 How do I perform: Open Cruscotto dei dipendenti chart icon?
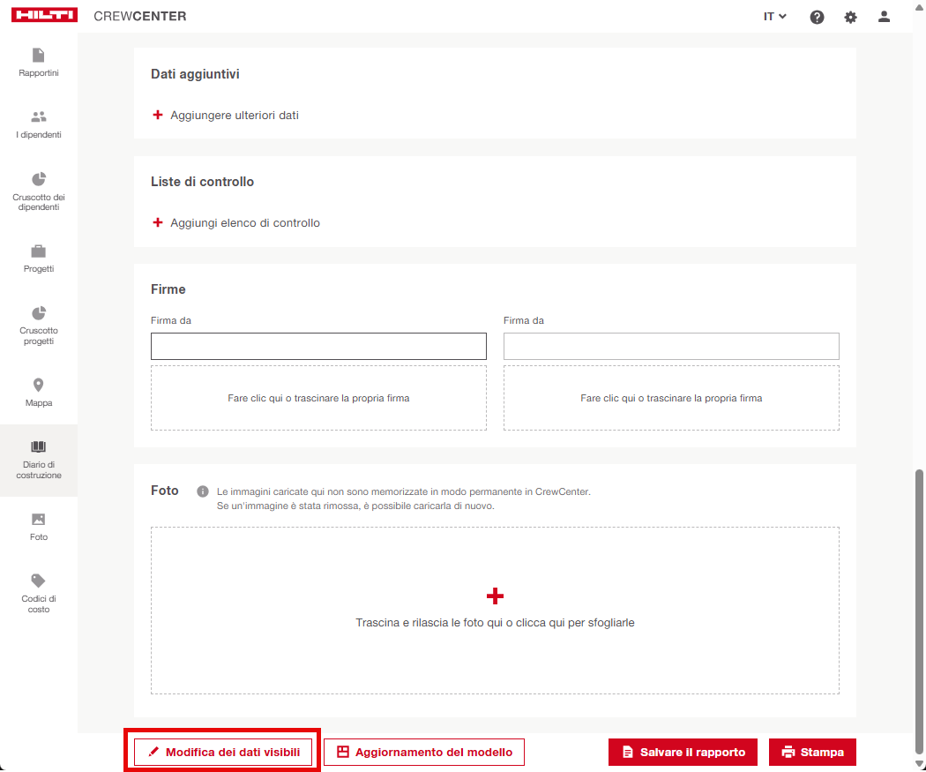coord(38,180)
